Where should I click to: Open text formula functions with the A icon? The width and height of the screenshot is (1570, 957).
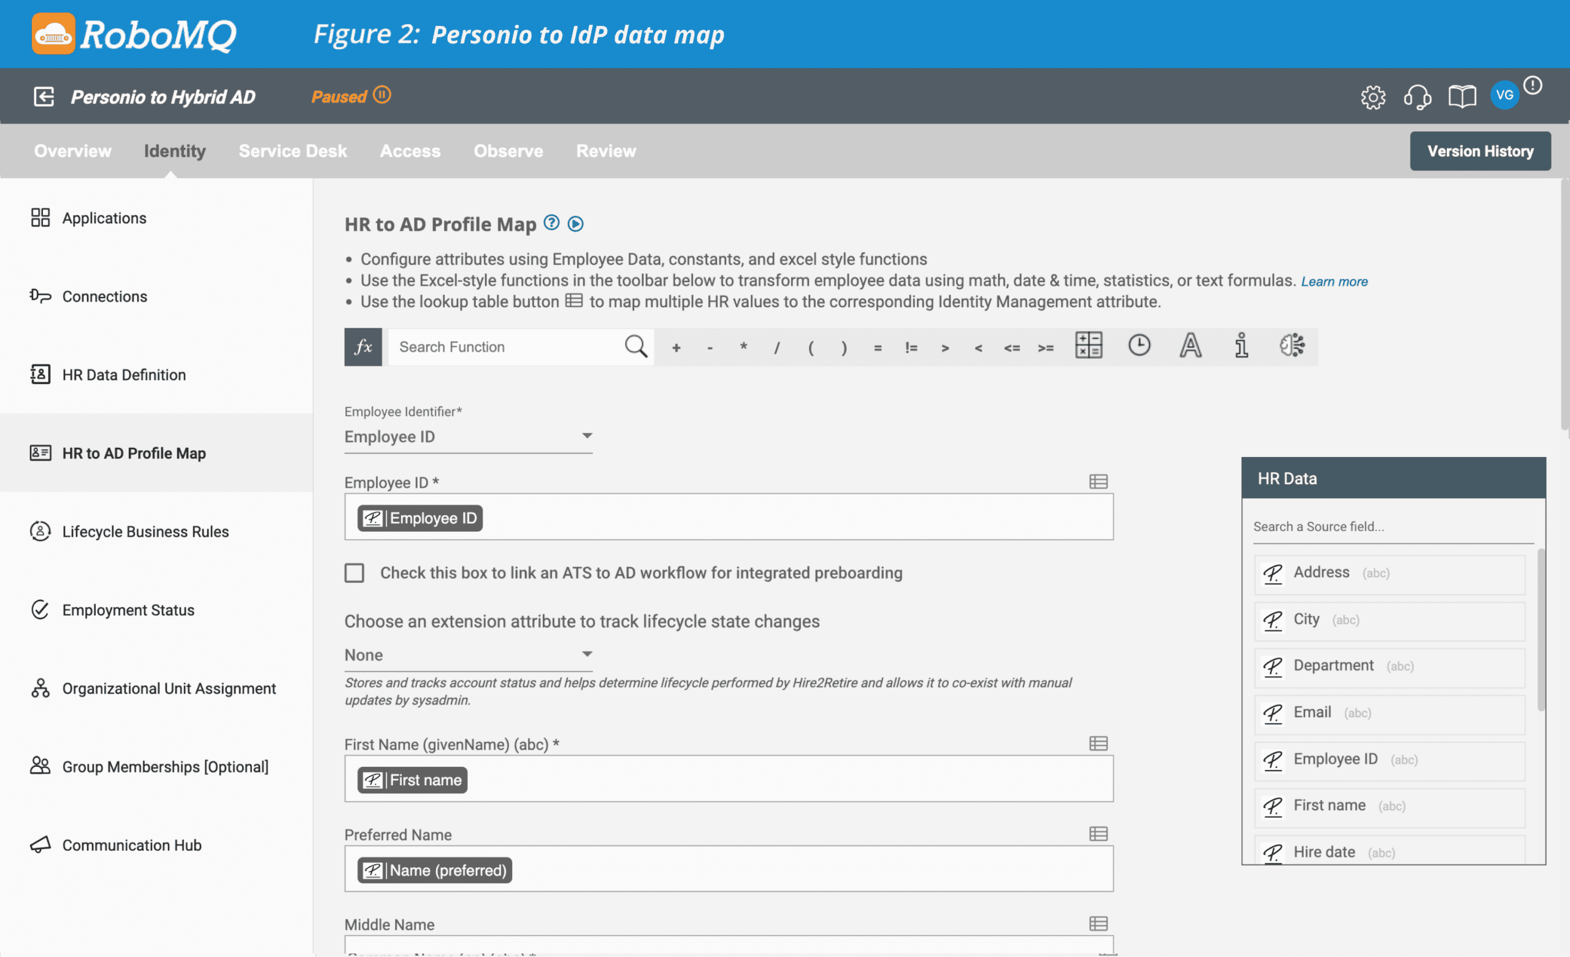tap(1190, 347)
